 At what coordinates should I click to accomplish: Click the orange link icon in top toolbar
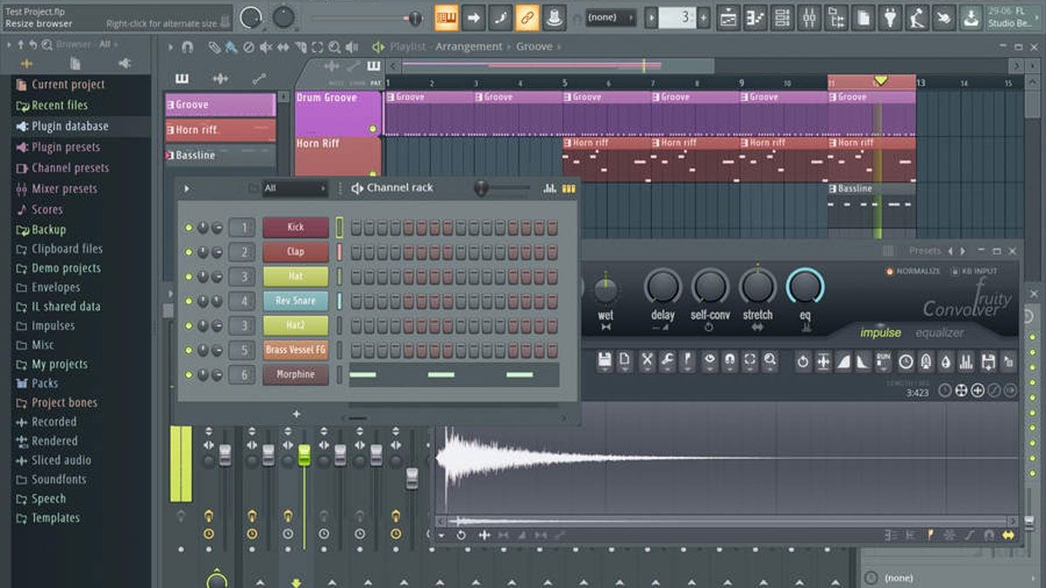pos(527,16)
